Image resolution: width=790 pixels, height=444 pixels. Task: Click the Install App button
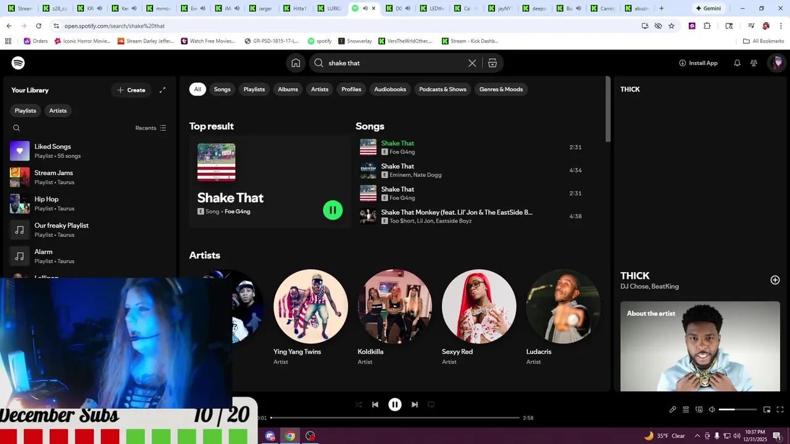pyautogui.click(x=698, y=63)
